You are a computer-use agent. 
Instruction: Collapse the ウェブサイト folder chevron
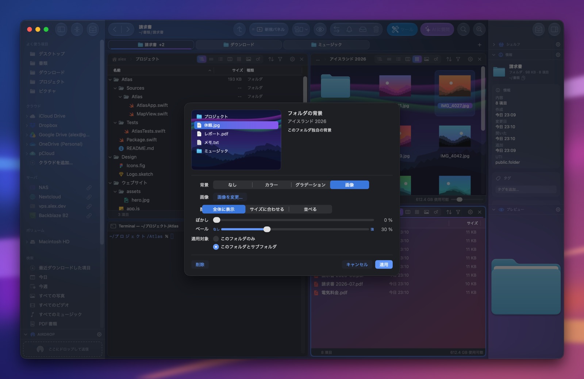click(110, 183)
